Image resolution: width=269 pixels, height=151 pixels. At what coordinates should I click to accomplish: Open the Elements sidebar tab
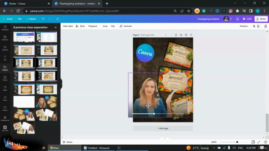click(x=5, y=38)
